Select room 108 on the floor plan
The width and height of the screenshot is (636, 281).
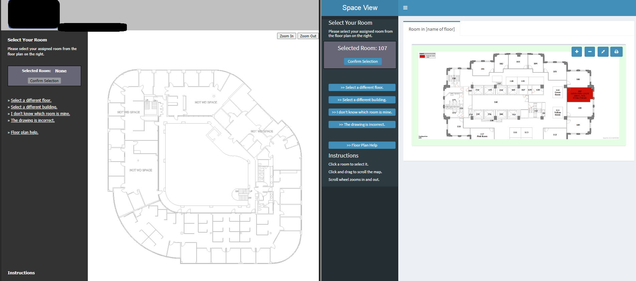(580, 108)
